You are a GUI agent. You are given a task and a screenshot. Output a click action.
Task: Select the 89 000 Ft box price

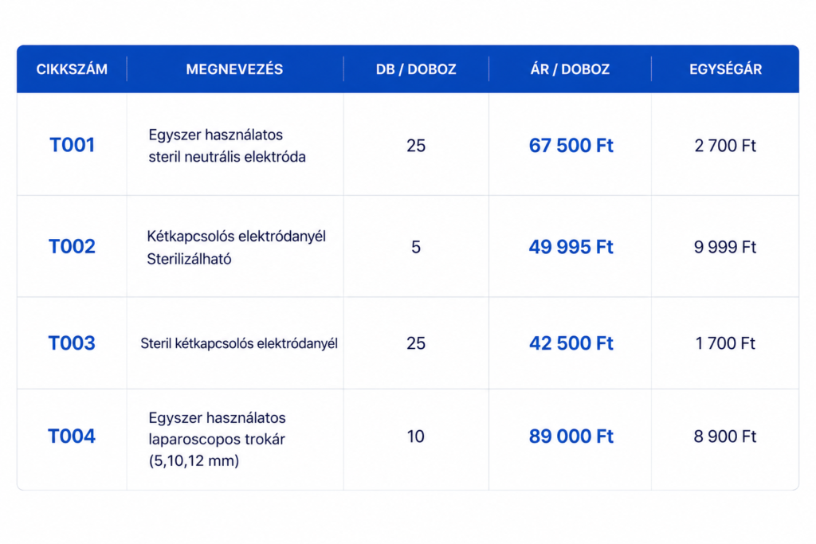pyautogui.click(x=571, y=436)
